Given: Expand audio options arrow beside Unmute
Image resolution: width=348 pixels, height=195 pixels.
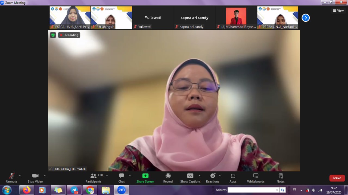Looking at the screenshot, I should coord(20,176).
